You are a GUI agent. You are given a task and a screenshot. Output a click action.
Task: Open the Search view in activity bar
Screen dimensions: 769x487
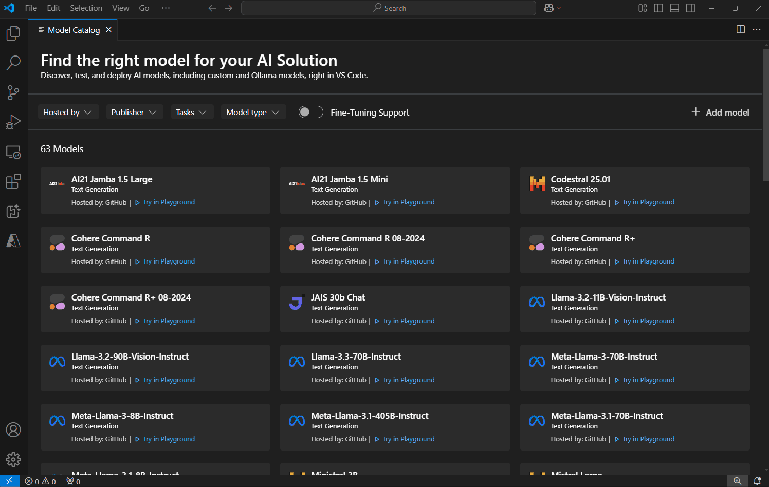13,63
